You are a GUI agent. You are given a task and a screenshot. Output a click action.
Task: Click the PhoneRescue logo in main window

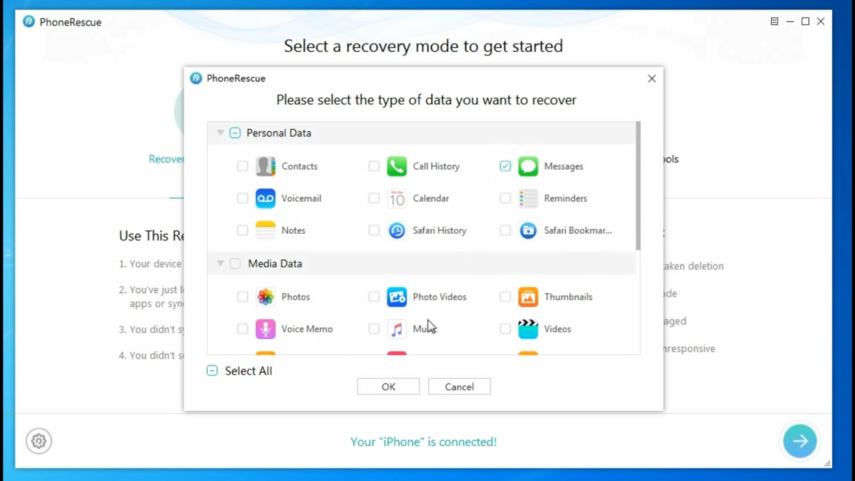click(x=29, y=21)
